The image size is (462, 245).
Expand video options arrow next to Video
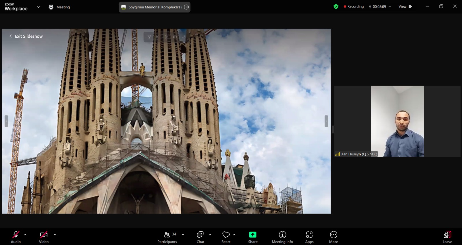(55, 235)
